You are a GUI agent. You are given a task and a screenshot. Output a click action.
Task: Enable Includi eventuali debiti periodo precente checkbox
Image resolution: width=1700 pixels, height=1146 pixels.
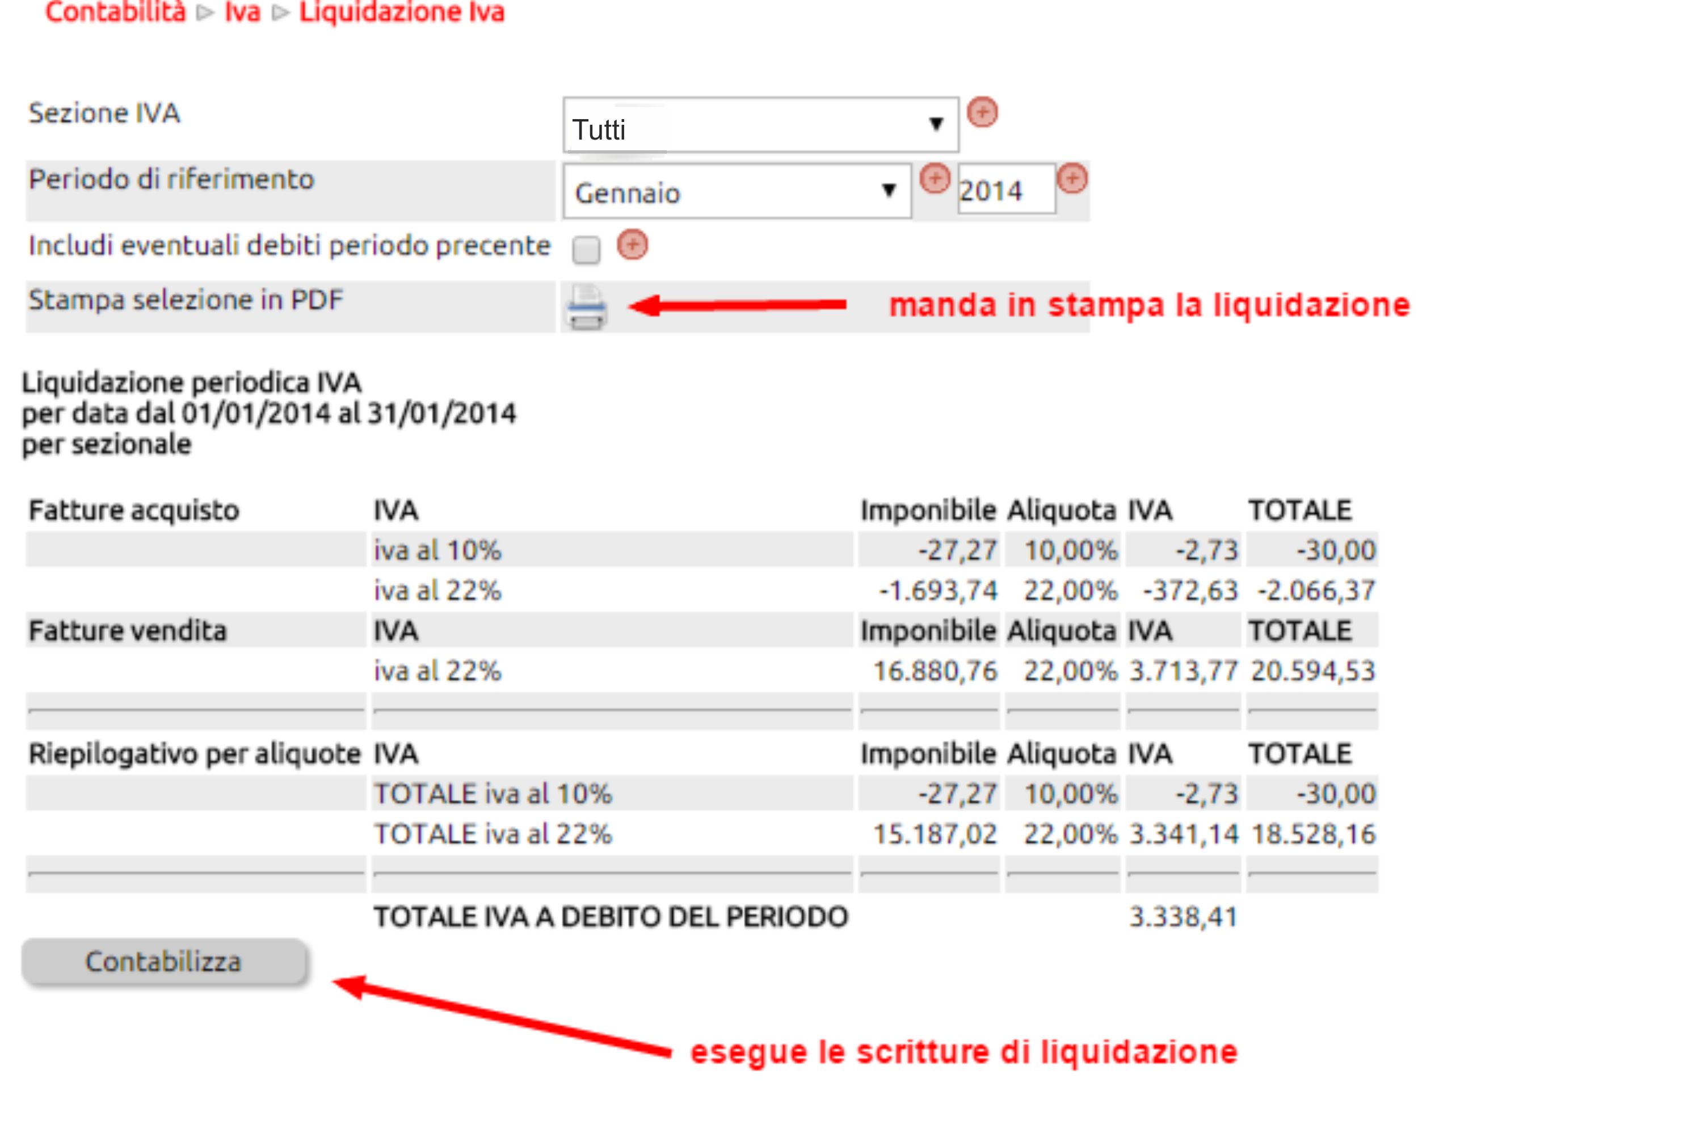tap(586, 250)
